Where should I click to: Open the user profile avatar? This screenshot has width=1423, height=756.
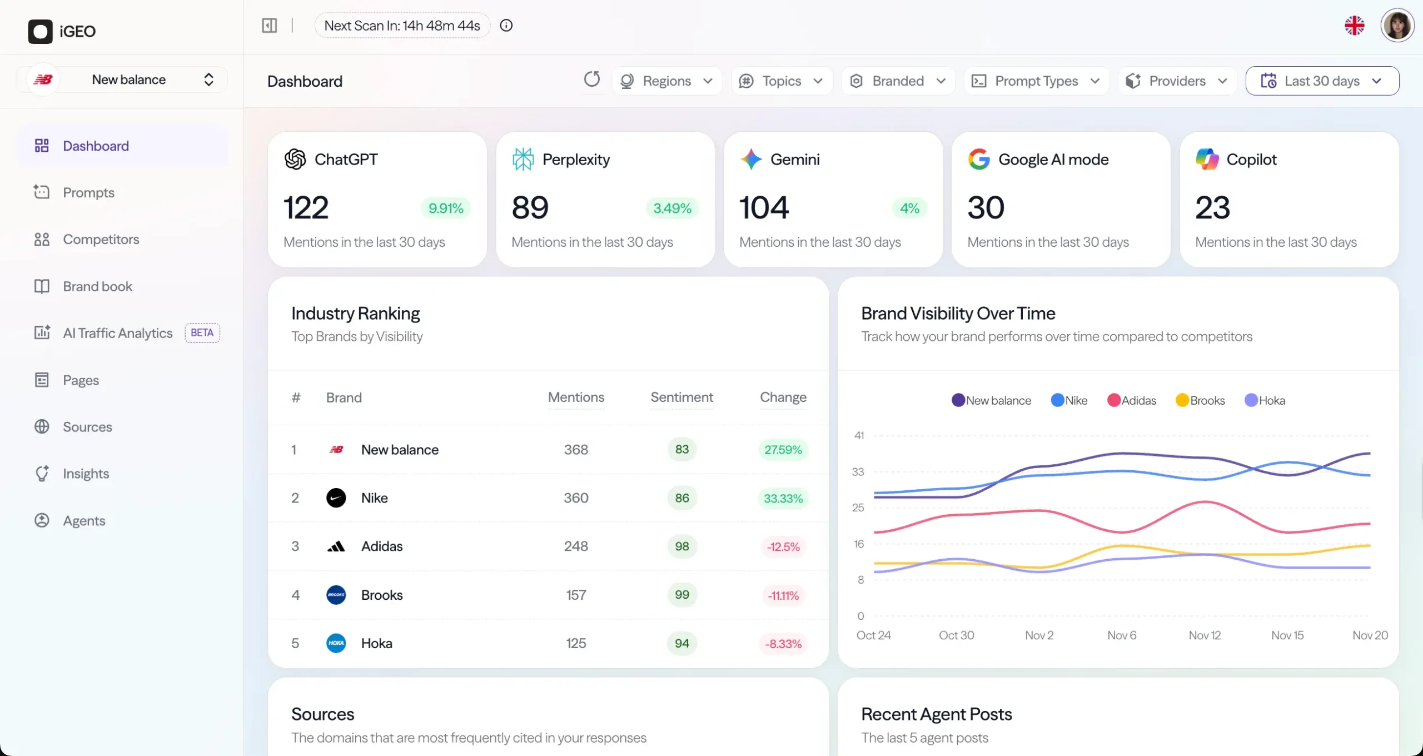[1397, 26]
